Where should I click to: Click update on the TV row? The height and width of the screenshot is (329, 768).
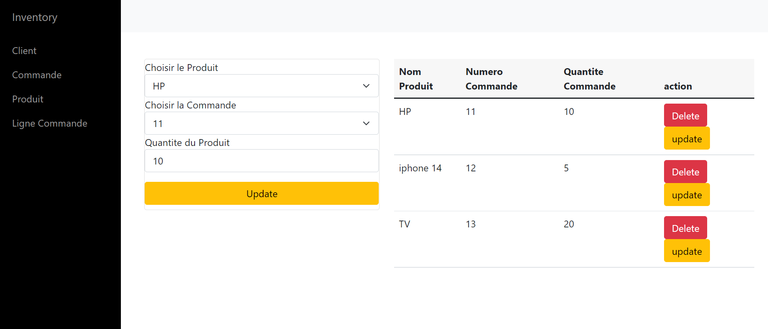pyautogui.click(x=686, y=250)
